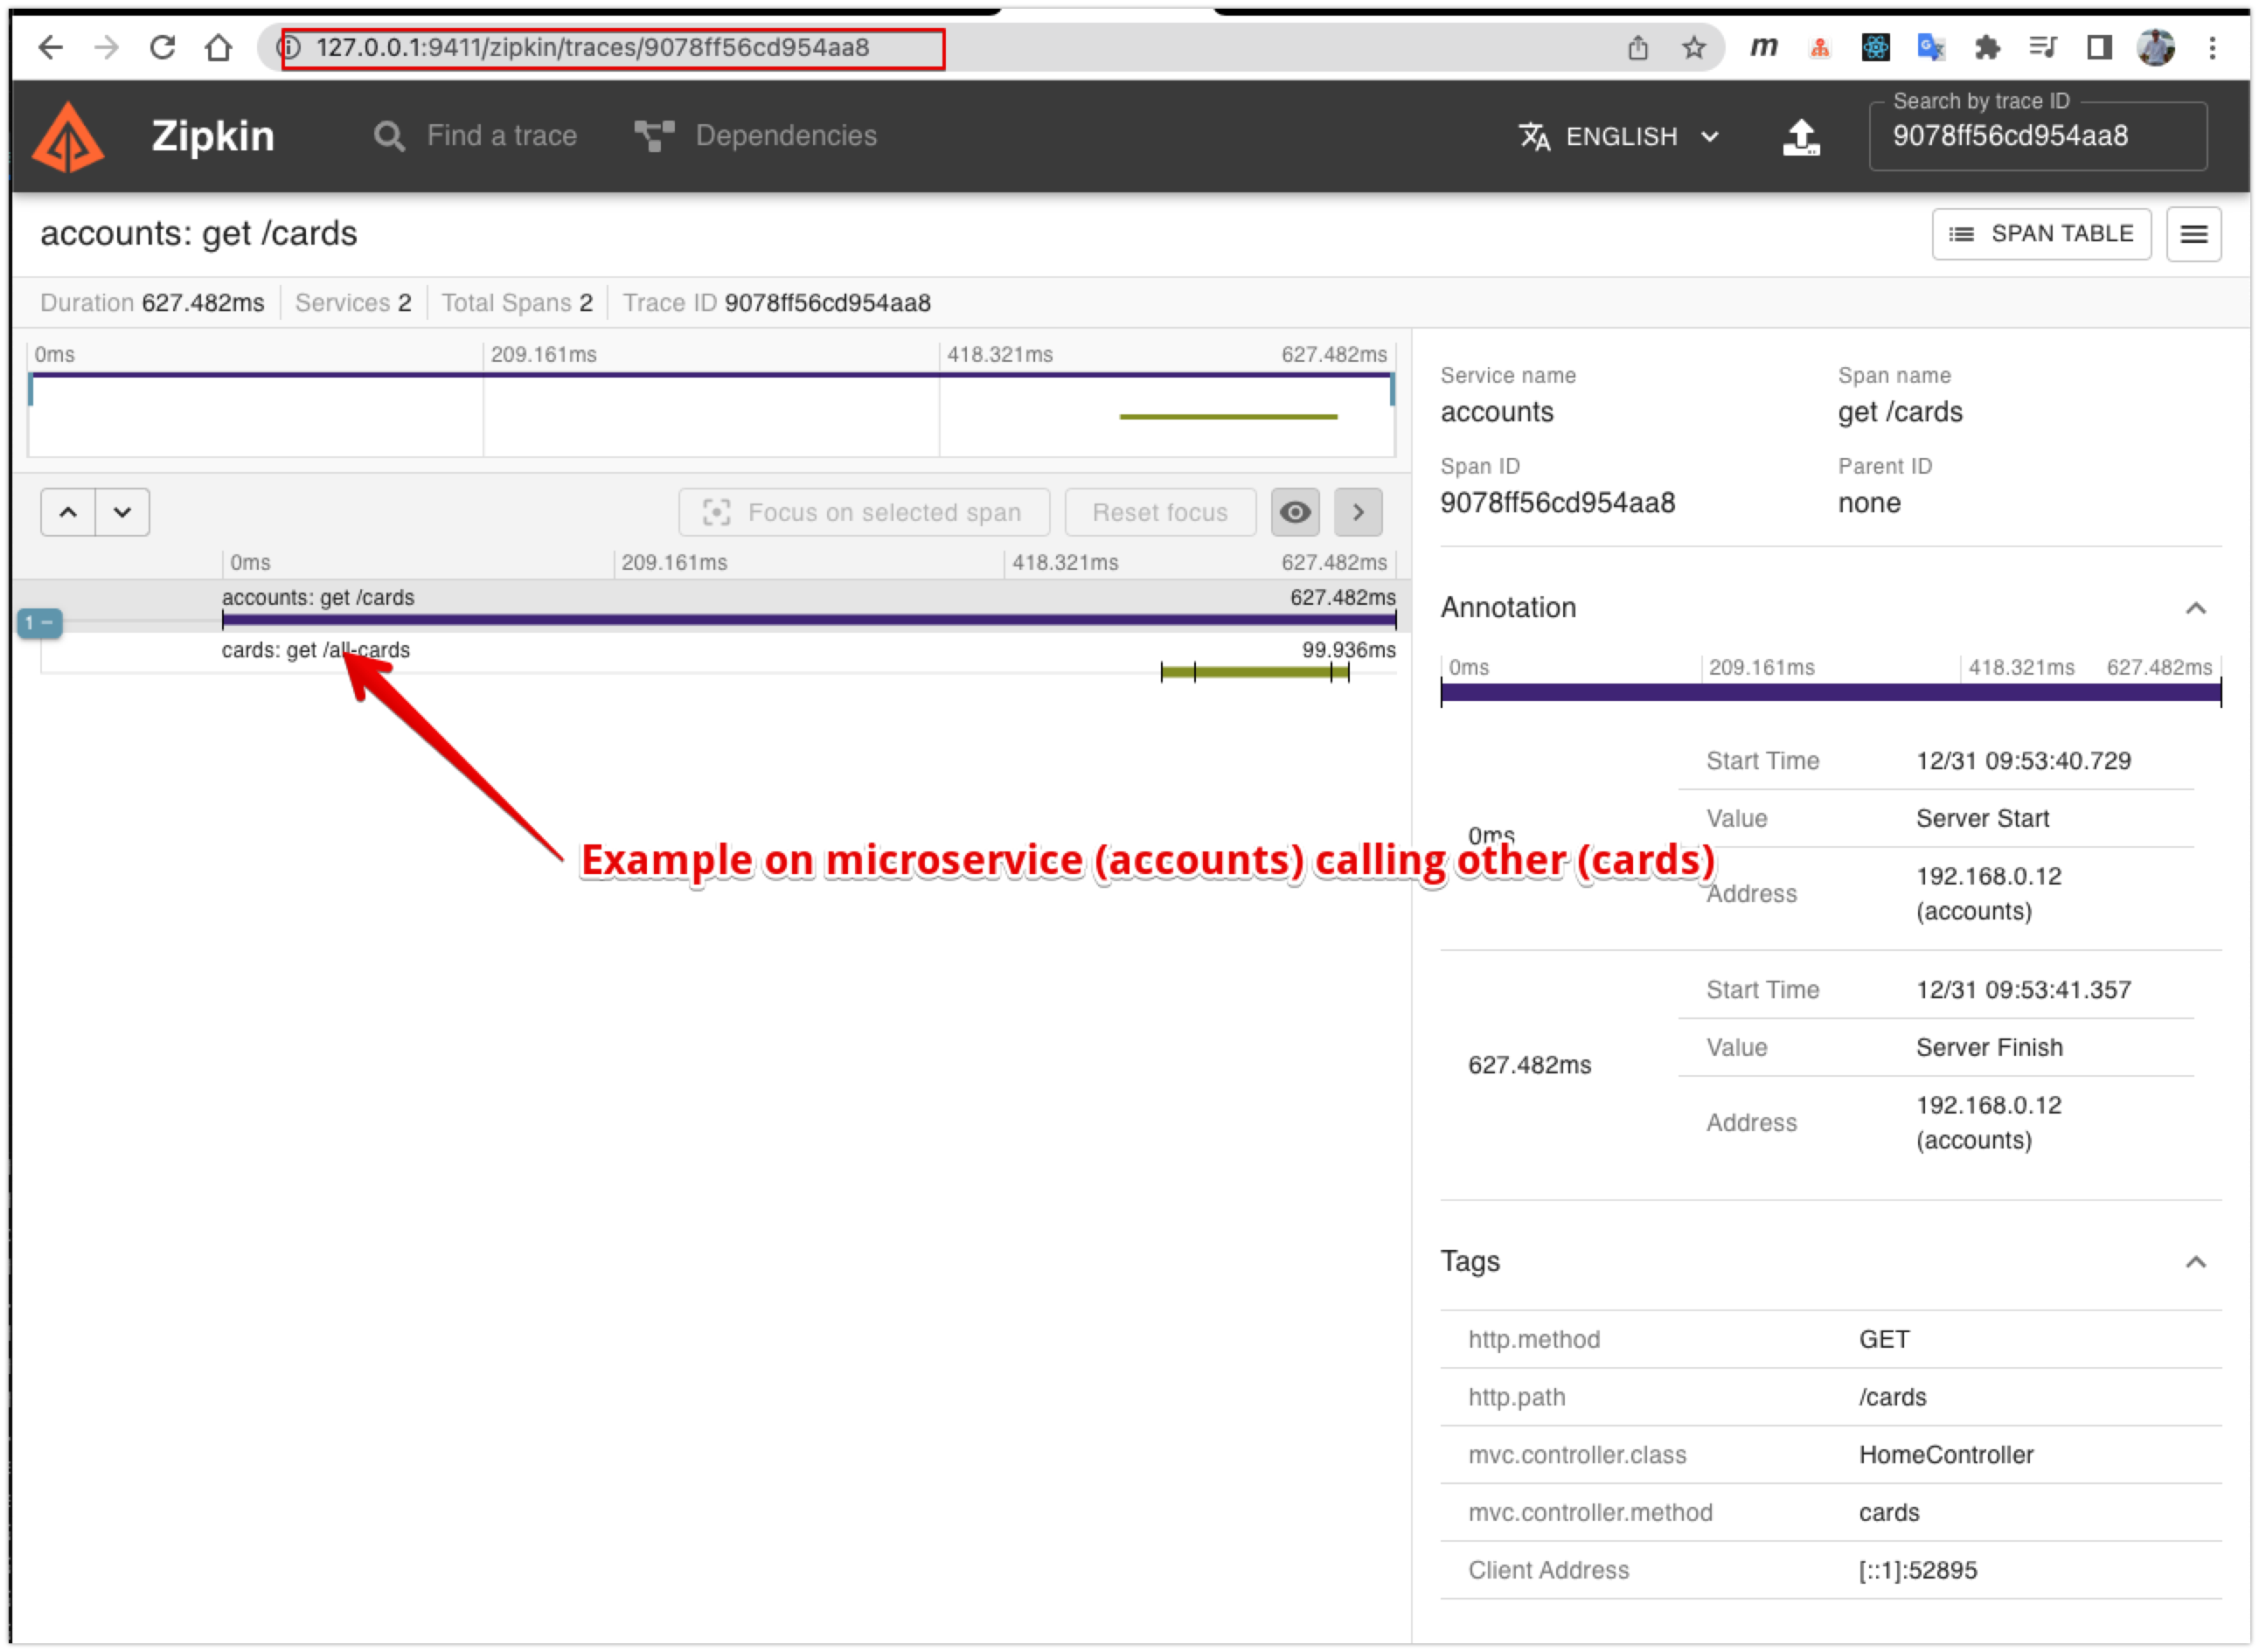Toggle the browser side panel
The width and height of the screenshot is (2259, 1652).
[2099, 47]
